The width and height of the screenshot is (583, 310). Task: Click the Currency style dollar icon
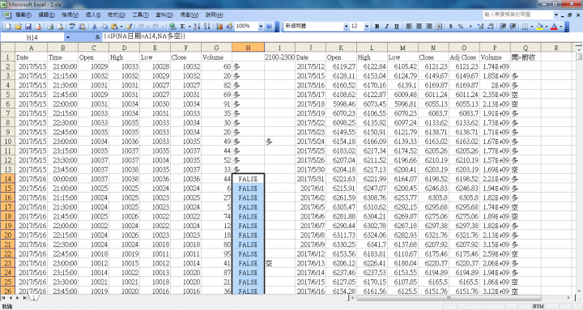[x=451, y=27]
